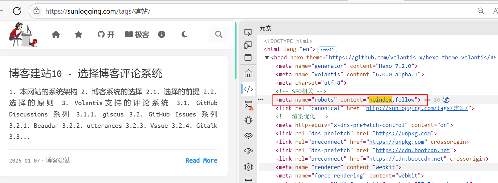Click the blog search box
498x183 pixels.
coord(218,34)
